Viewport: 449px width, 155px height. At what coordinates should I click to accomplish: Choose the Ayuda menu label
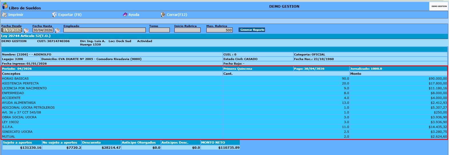point(134,15)
